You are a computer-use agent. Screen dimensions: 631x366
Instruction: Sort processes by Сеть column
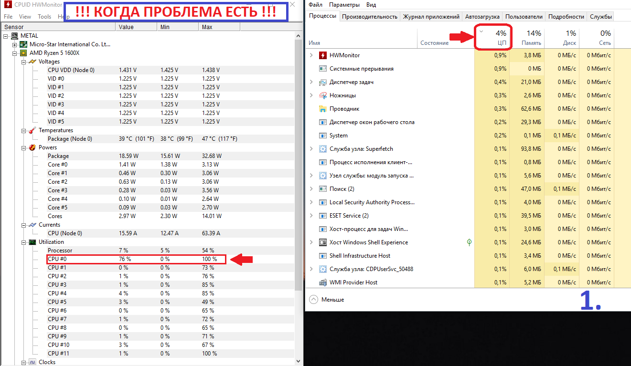pyautogui.click(x=597, y=38)
